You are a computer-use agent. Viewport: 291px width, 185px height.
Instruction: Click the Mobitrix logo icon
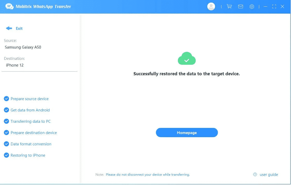click(9, 6)
